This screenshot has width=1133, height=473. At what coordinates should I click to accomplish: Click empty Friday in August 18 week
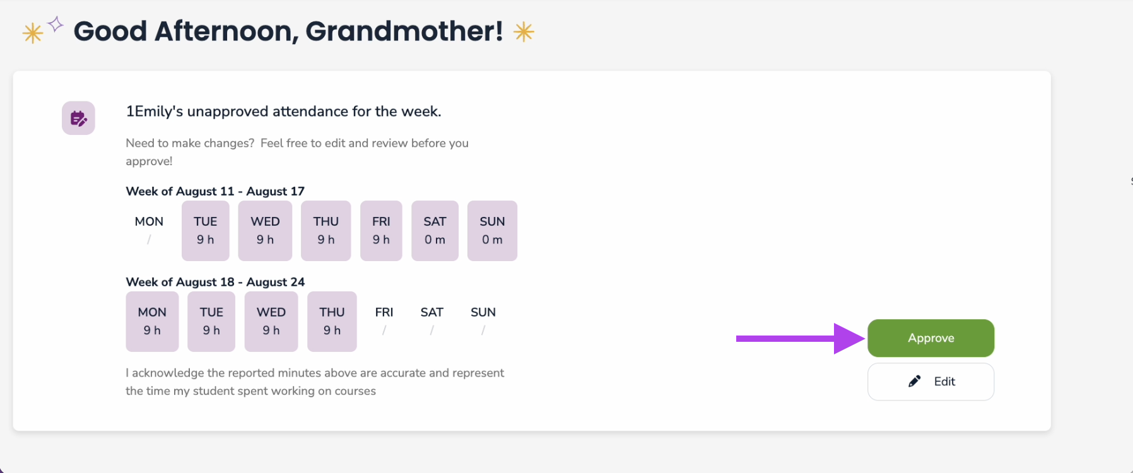point(384,322)
